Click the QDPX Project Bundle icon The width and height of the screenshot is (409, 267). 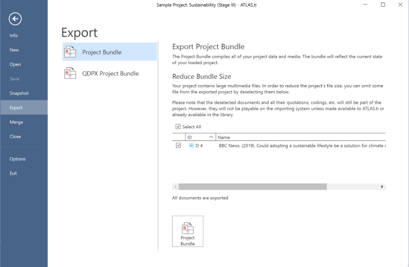tap(70, 73)
